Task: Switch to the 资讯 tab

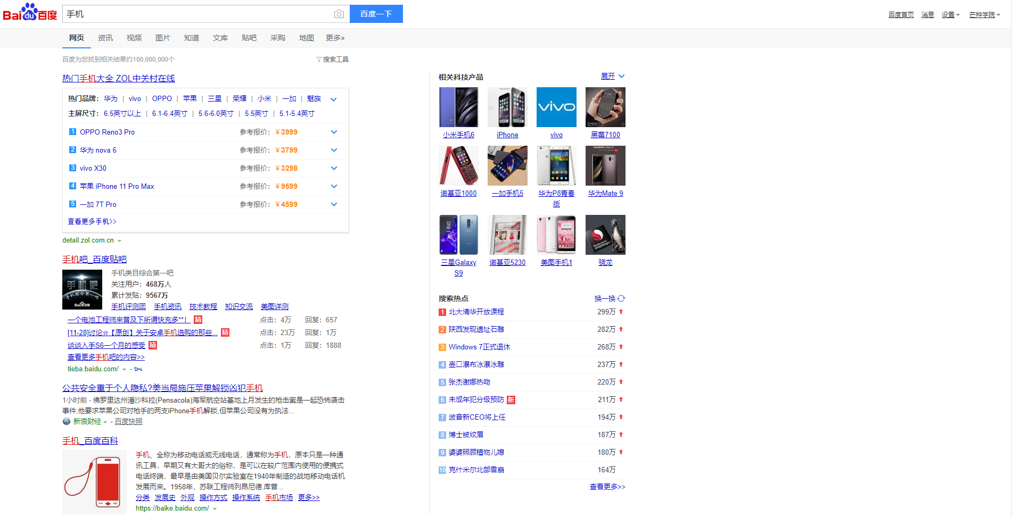Action: 105,38
